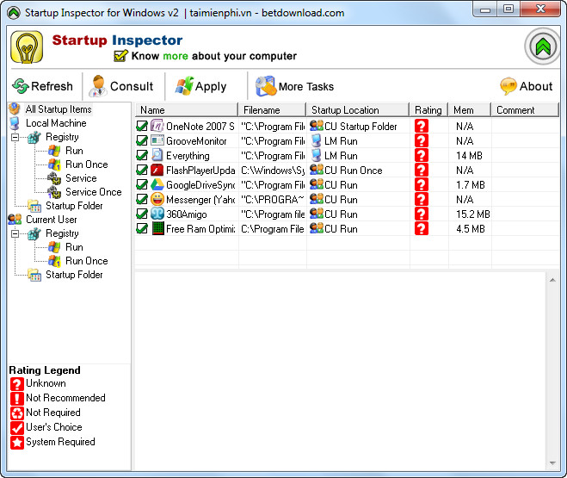Sort by the Name column header

coord(187,110)
